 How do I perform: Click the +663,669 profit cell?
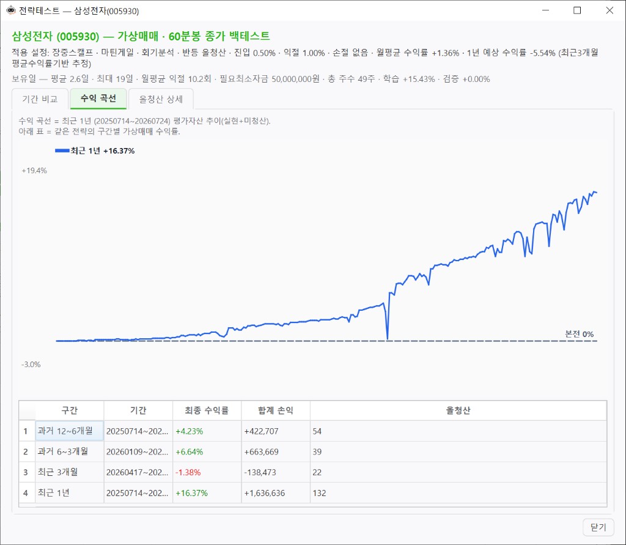pyautogui.click(x=276, y=452)
